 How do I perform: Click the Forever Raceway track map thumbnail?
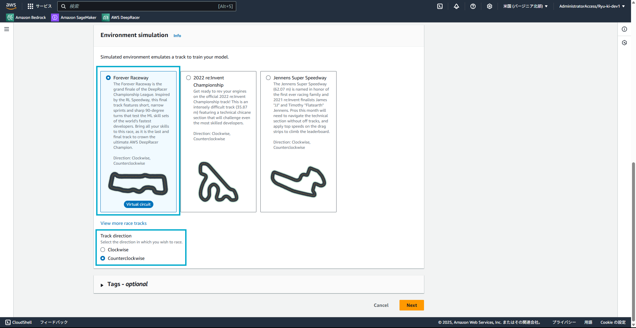coord(138,183)
